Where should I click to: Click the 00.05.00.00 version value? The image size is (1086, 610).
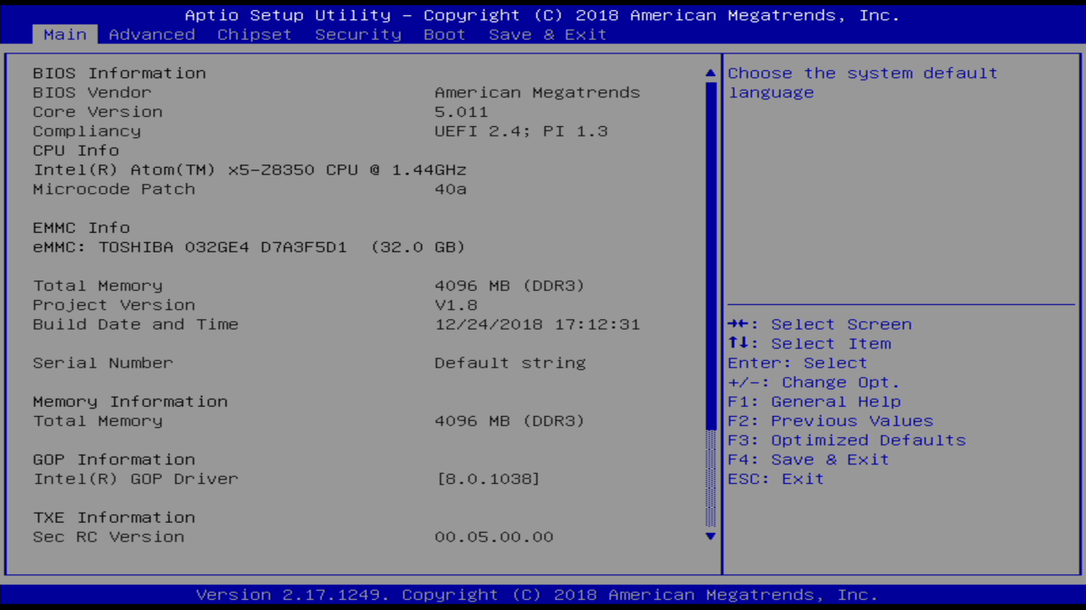(494, 537)
